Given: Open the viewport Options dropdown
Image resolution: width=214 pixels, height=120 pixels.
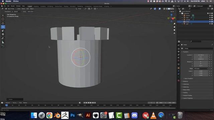Looking at the screenshot, I should click(x=173, y=12).
